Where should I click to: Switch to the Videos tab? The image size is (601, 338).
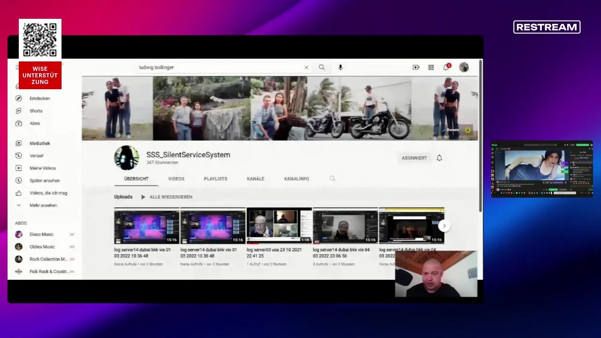(176, 179)
